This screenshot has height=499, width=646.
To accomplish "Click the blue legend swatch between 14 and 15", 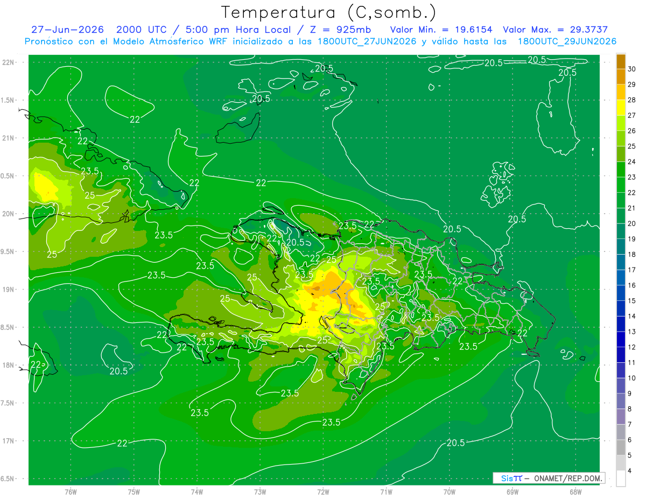I will pos(621,308).
